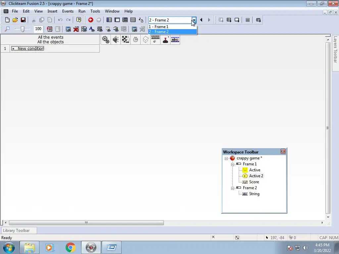Select '1 - Frame 1' from the dropdown list
Screen dimensions: 339x254
tap(172, 27)
